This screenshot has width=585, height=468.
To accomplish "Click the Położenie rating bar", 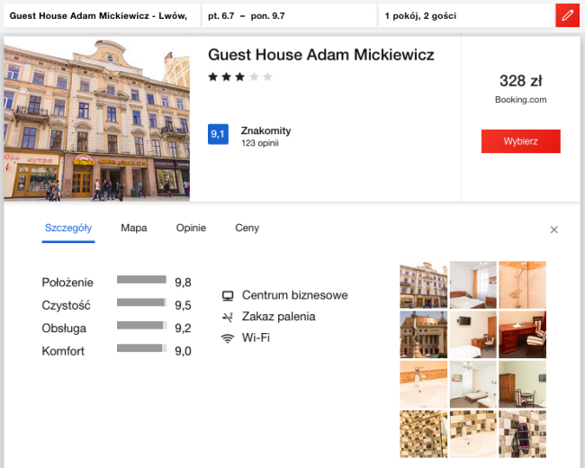I will (142, 280).
